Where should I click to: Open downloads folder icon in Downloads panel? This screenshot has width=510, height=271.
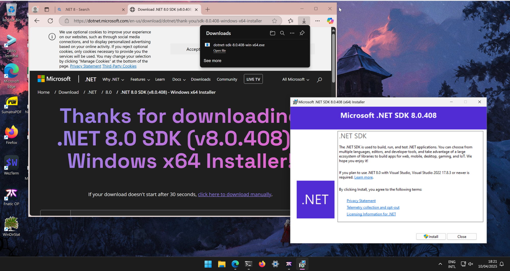[x=273, y=33]
